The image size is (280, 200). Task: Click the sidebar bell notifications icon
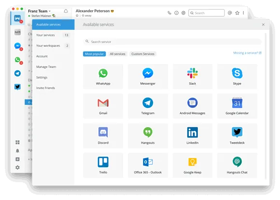(17, 151)
